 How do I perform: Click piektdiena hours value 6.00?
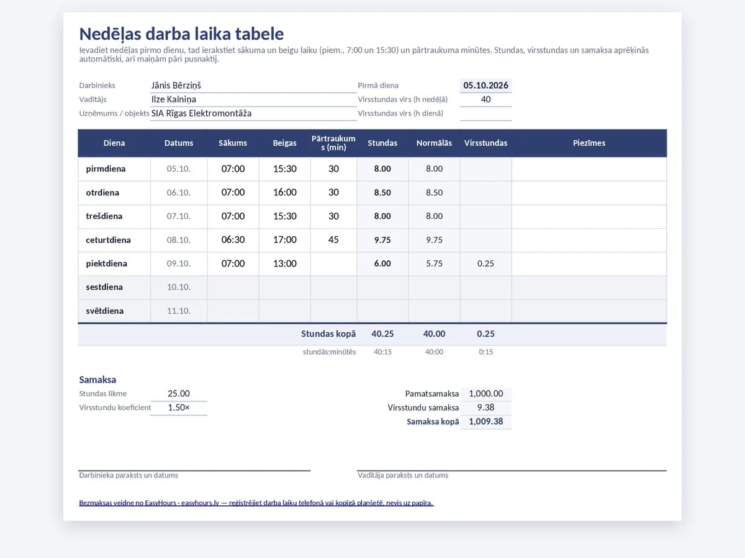382,263
